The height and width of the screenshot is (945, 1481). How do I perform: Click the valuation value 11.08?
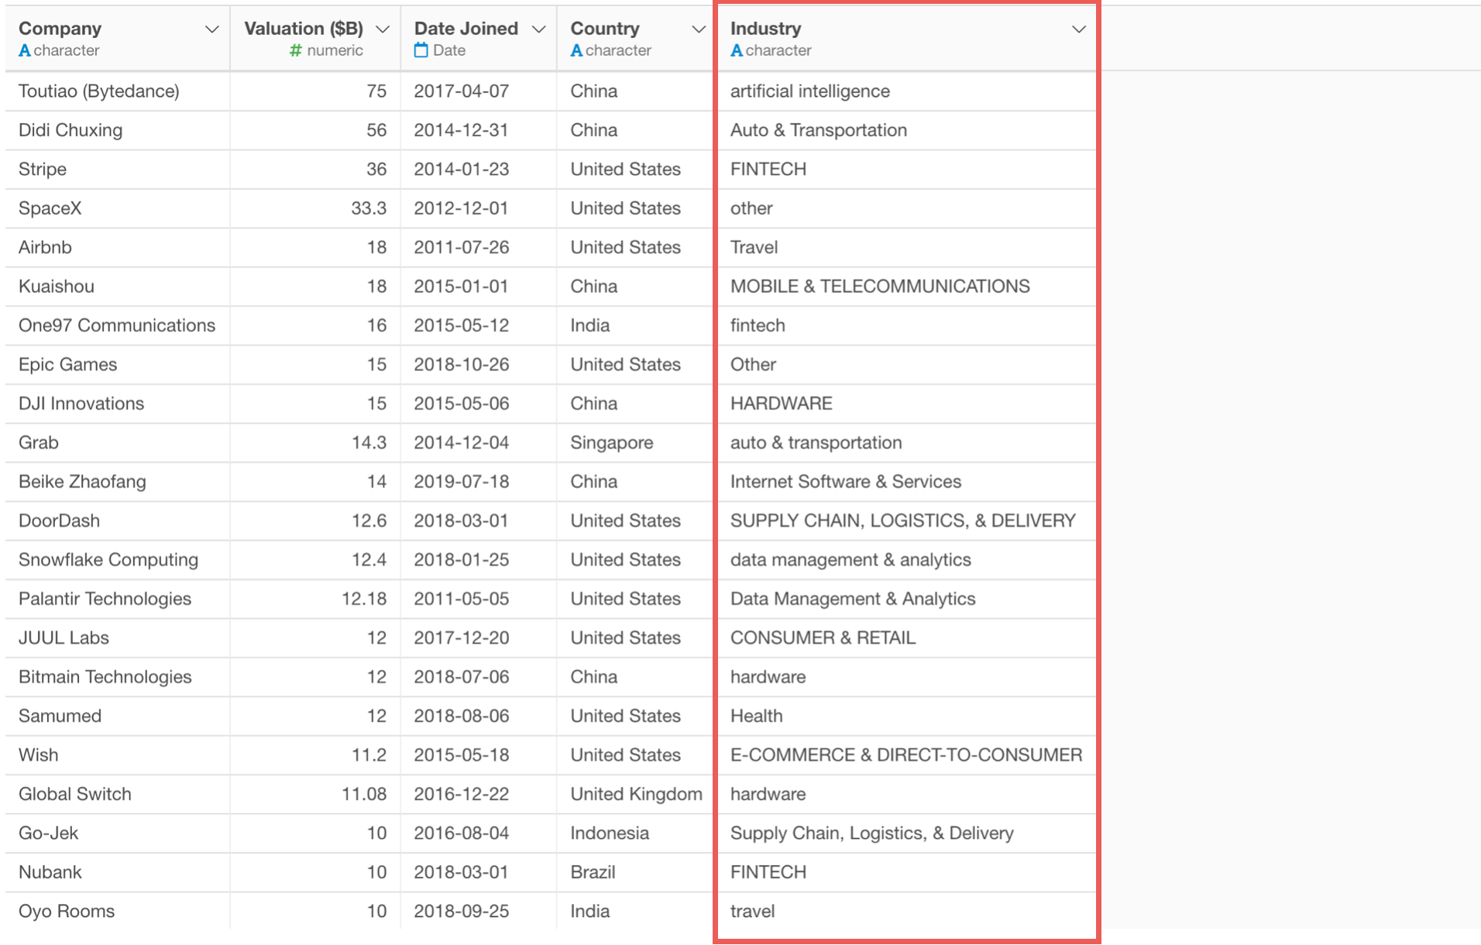(x=364, y=794)
